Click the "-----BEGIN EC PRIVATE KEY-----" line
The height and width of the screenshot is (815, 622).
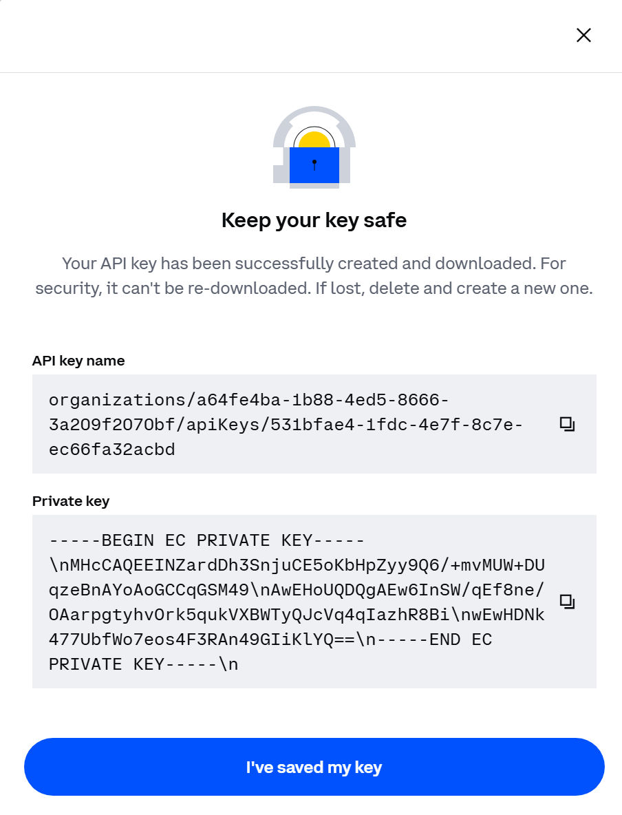click(207, 540)
